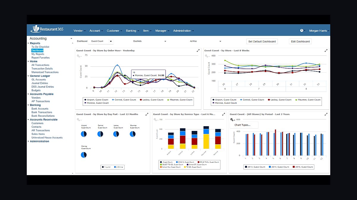
Task: Collapse the General Ledger section
Action: pyautogui.click(x=29, y=76)
